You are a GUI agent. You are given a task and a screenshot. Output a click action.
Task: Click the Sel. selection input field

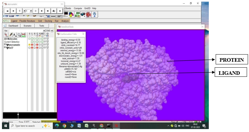[26, 31]
